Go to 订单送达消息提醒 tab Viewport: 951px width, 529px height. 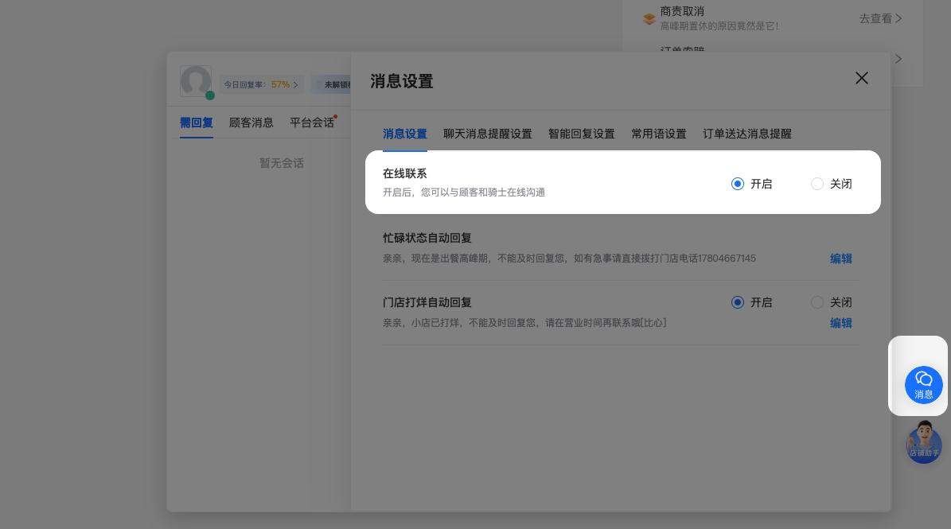[746, 134]
